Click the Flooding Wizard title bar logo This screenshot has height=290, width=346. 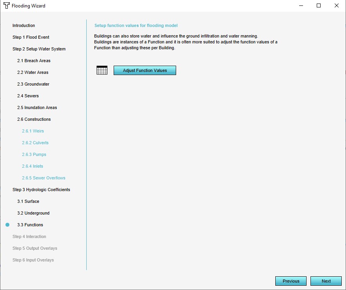tap(6, 6)
